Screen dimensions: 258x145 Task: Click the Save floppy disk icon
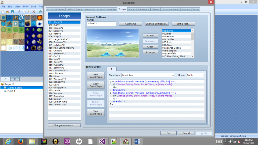pyautogui.click(x=12, y=12)
